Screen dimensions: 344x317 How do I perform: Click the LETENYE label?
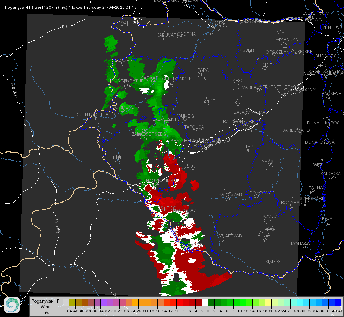(136, 184)
